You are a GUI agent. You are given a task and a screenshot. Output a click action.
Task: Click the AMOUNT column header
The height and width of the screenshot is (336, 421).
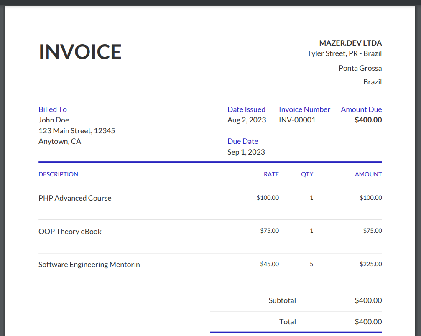[x=368, y=174]
